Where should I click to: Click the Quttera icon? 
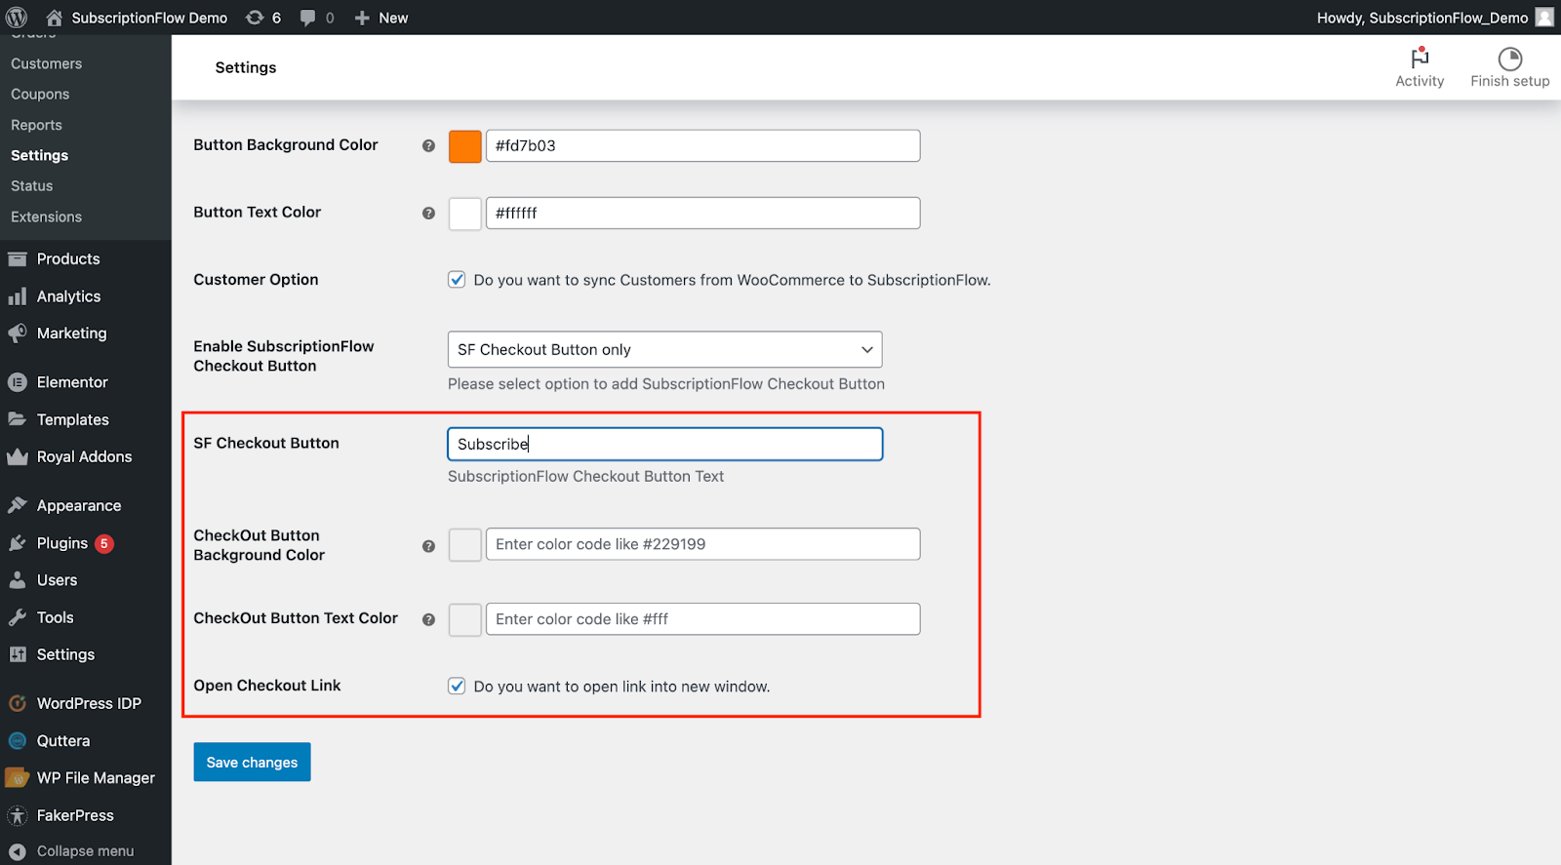click(x=18, y=740)
